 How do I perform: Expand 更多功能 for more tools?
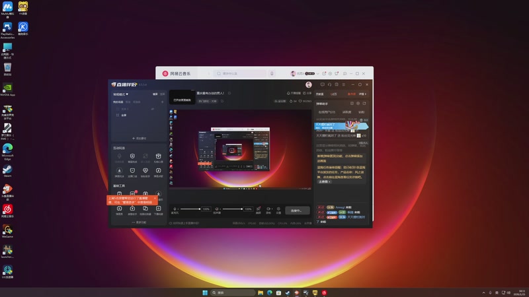pos(139,222)
